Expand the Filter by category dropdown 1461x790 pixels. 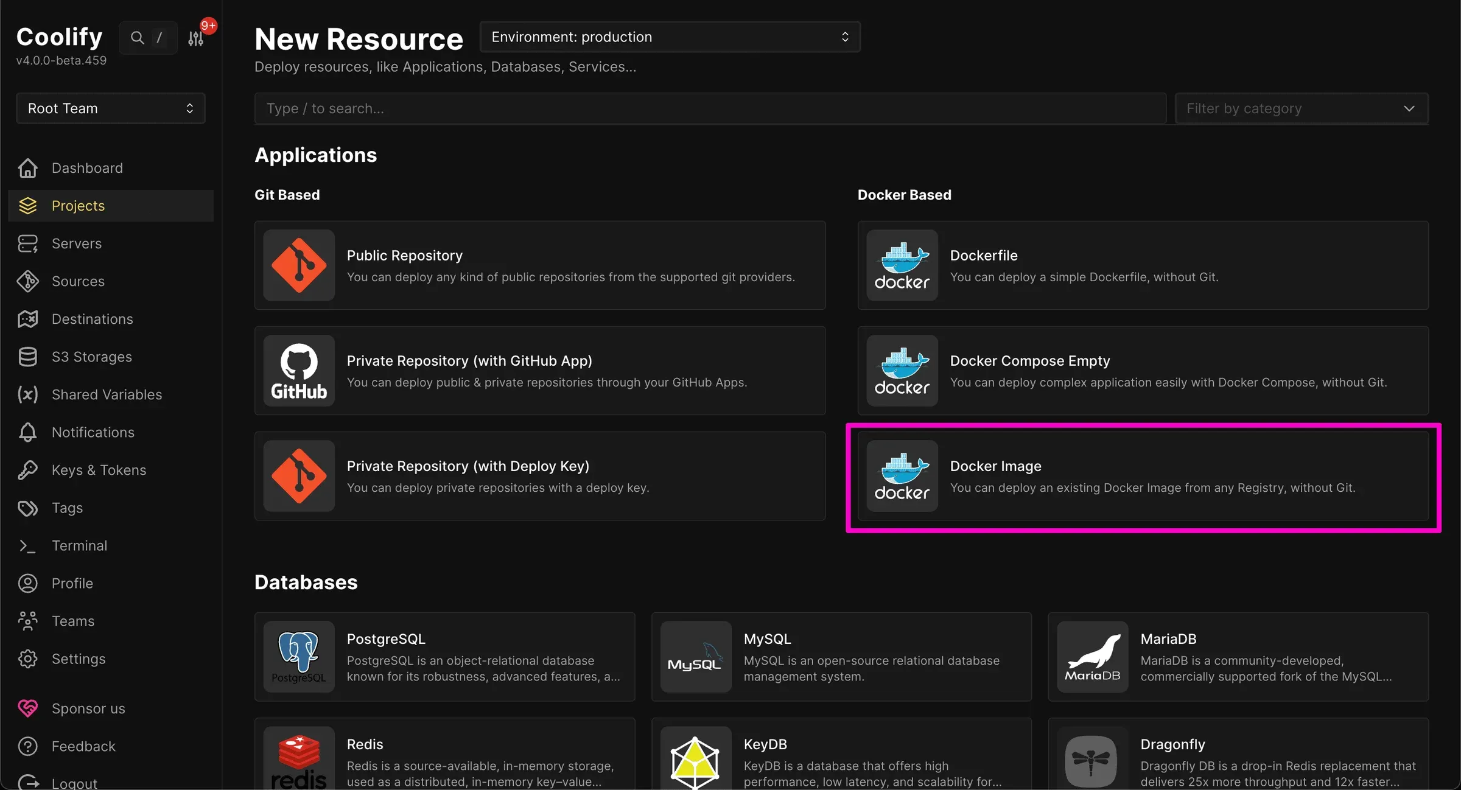click(x=1301, y=108)
